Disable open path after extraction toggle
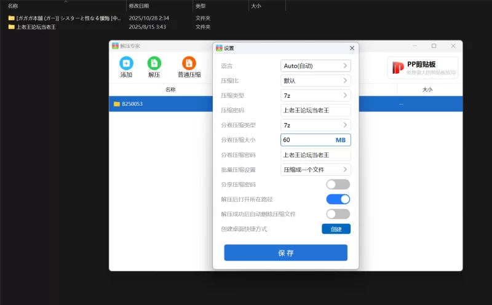Viewport: 492px width, 305px height. click(x=338, y=199)
